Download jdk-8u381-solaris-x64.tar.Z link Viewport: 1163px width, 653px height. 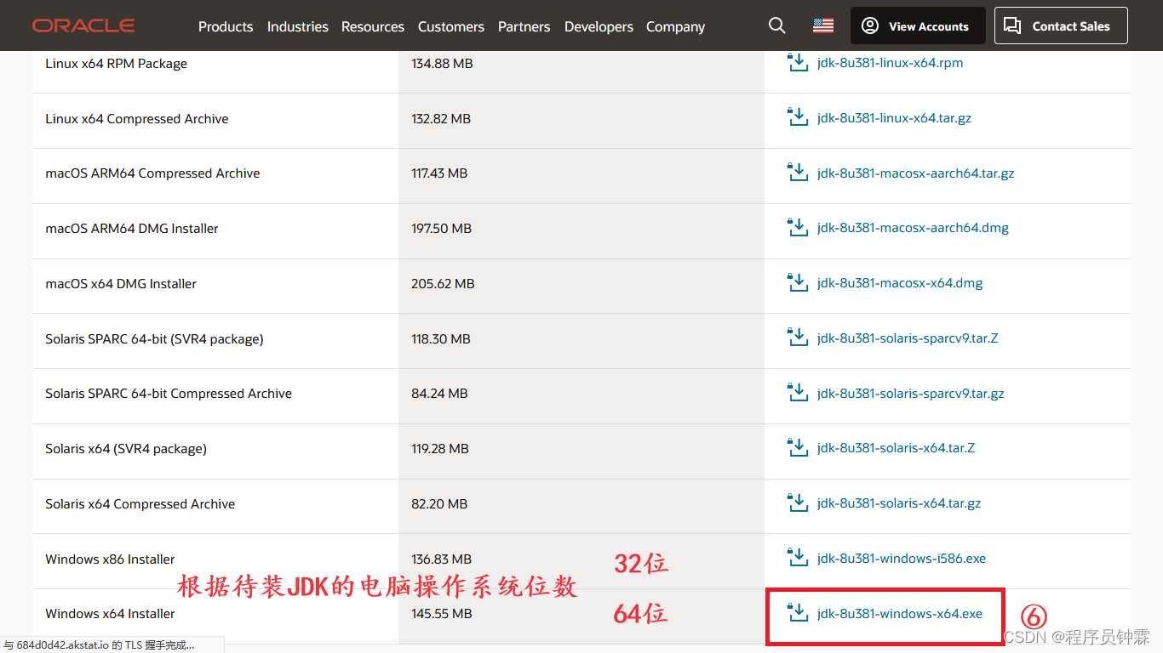click(896, 448)
